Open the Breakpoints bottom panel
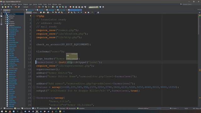The width and height of the screenshot is (201, 113). point(71,108)
